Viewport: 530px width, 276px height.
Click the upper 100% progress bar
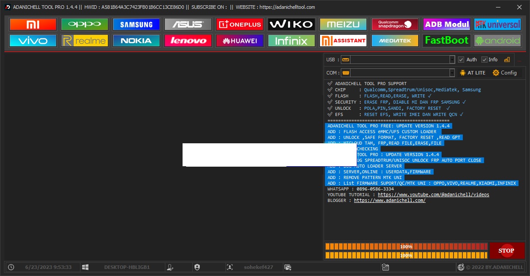click(406, 247)
